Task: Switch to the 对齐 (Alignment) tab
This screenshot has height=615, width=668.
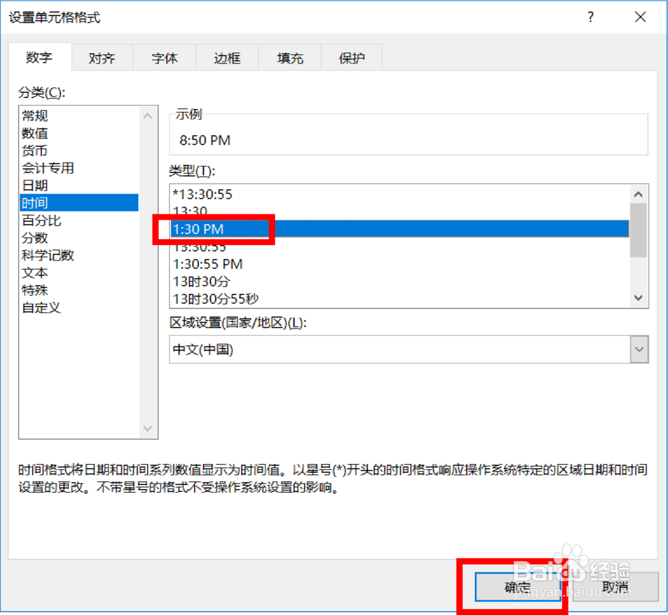Action: [x=102, y=58]
